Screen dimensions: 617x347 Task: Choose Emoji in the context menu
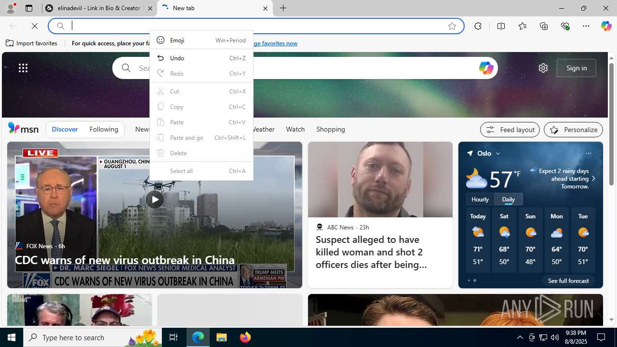201,40
